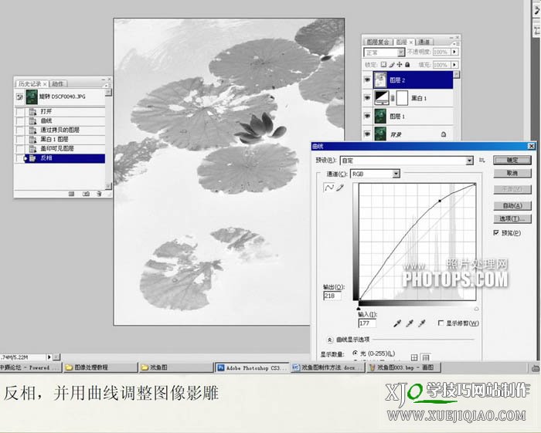Image resolution: width=541 pixels, height=433 pixels.
Task: Pick the gray point eyedropper in Curves
Action: pyautogui.click(x=410, y=323)
